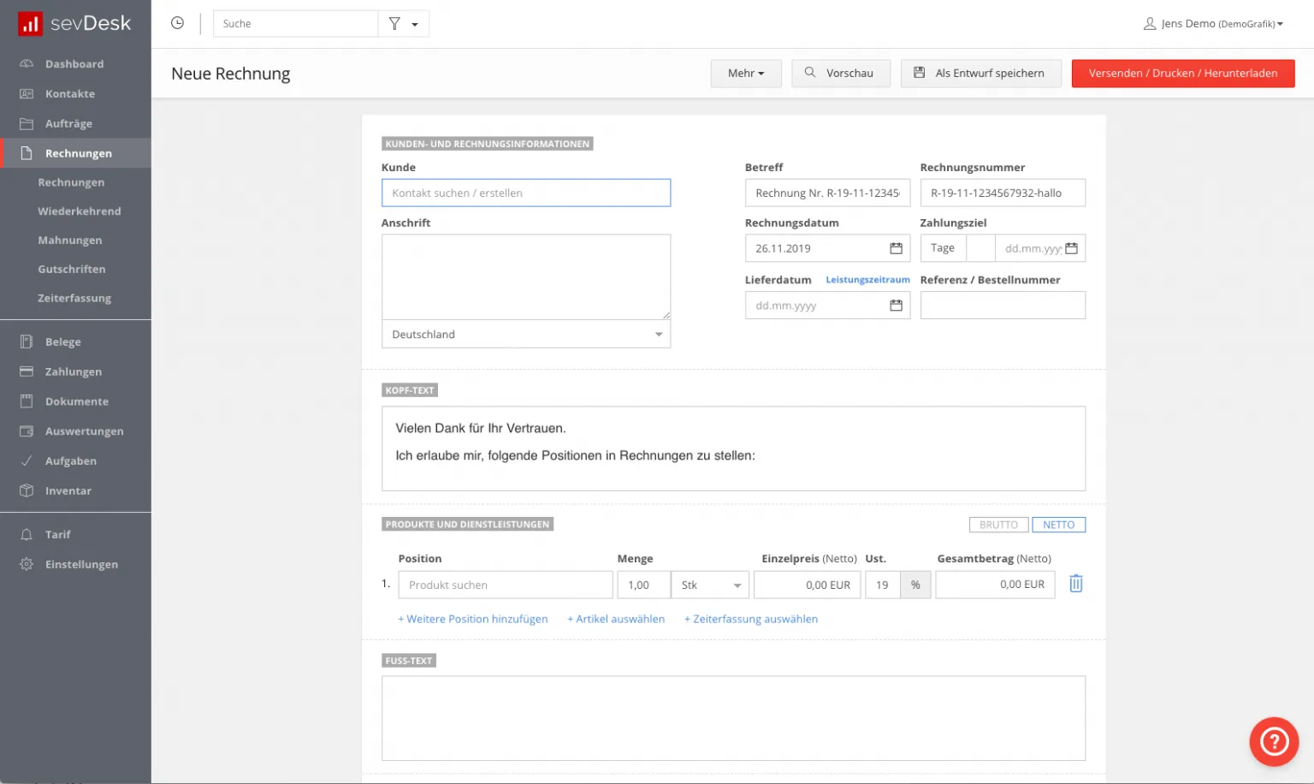Click the Zahlungen card icon
Image resolution: width=1314 pixels, height=784 pixels.
pos(27,371)
